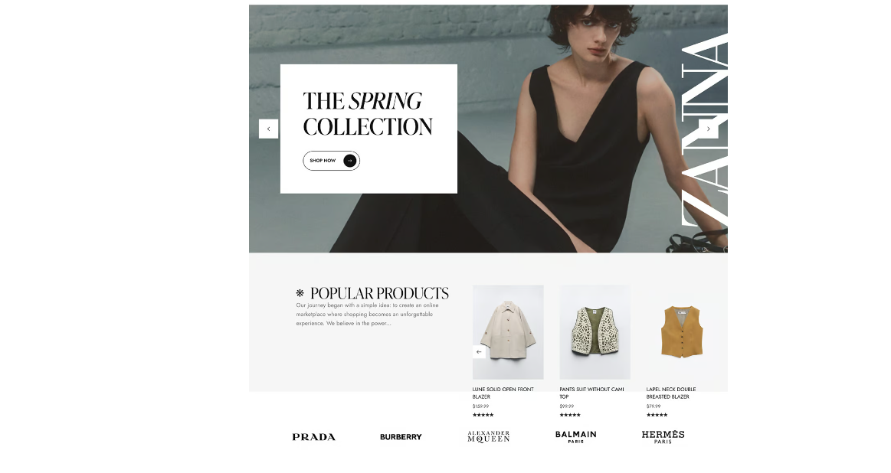The width and height of the screenshot is (891, 473).
Task: Open Lapel Neck Double Breasted Blazer title
Action: tap(671, 393)
